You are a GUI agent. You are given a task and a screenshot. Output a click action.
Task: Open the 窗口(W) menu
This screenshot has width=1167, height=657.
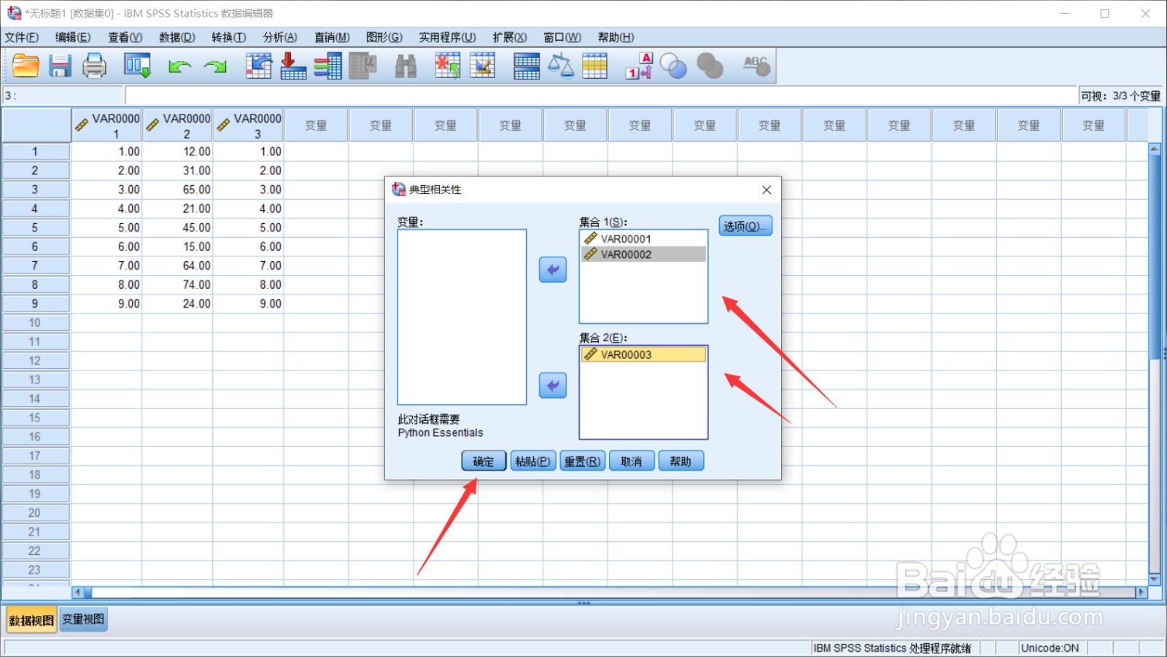tap(562, 37)
